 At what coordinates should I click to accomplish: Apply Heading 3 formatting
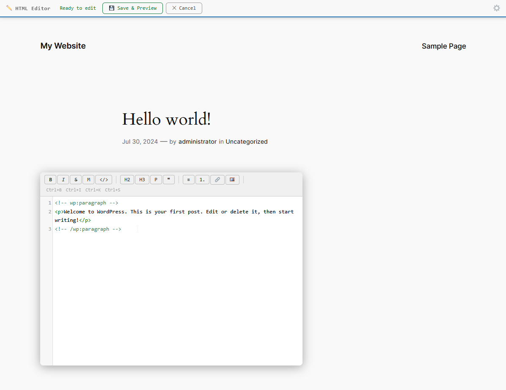pos(142,180)
